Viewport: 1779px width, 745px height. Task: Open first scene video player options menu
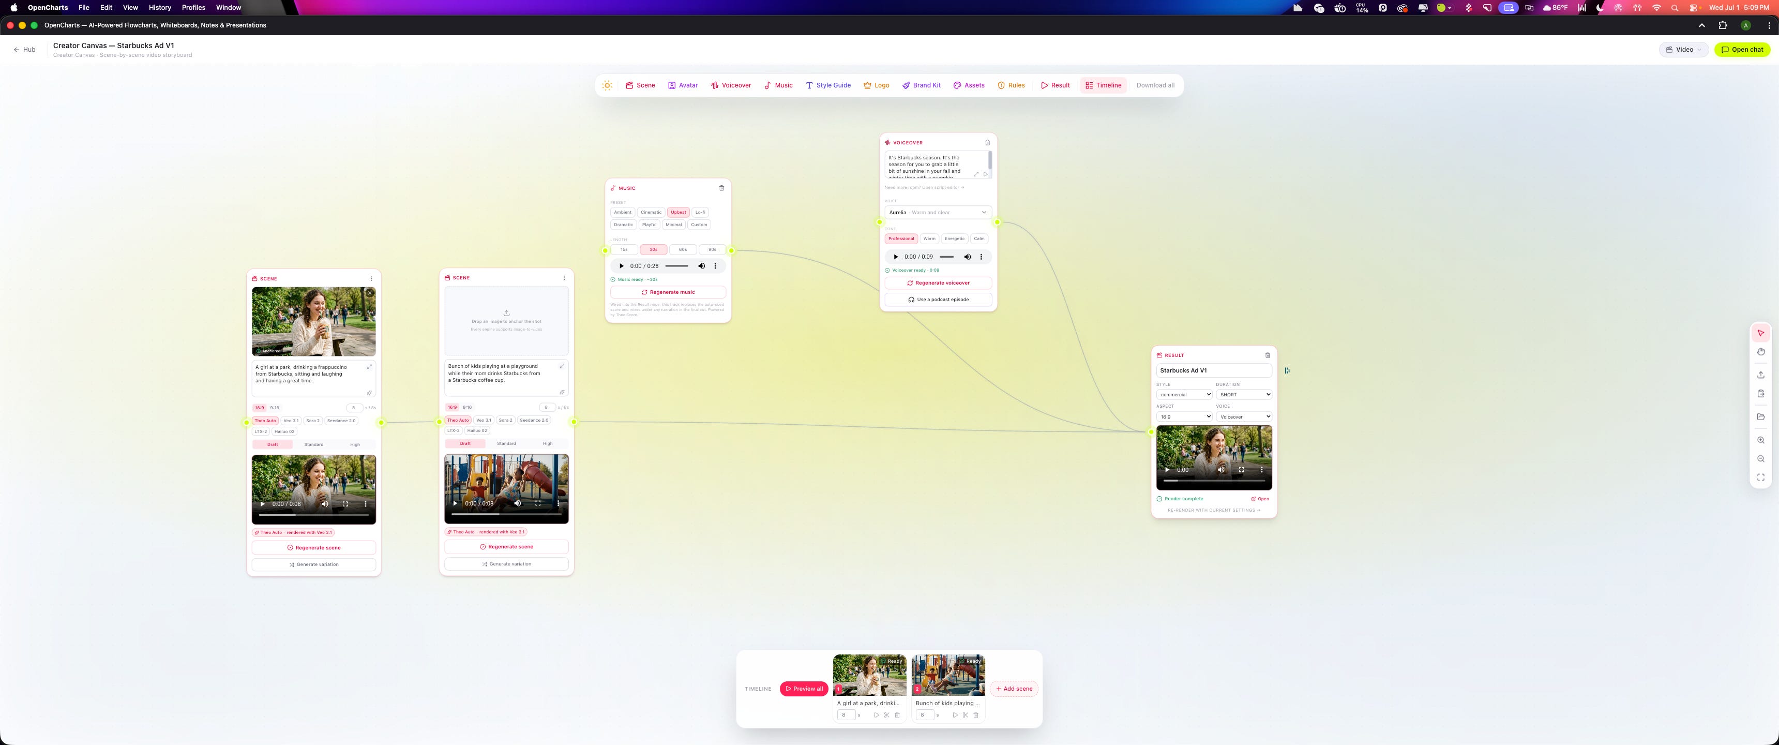point(365,504)
